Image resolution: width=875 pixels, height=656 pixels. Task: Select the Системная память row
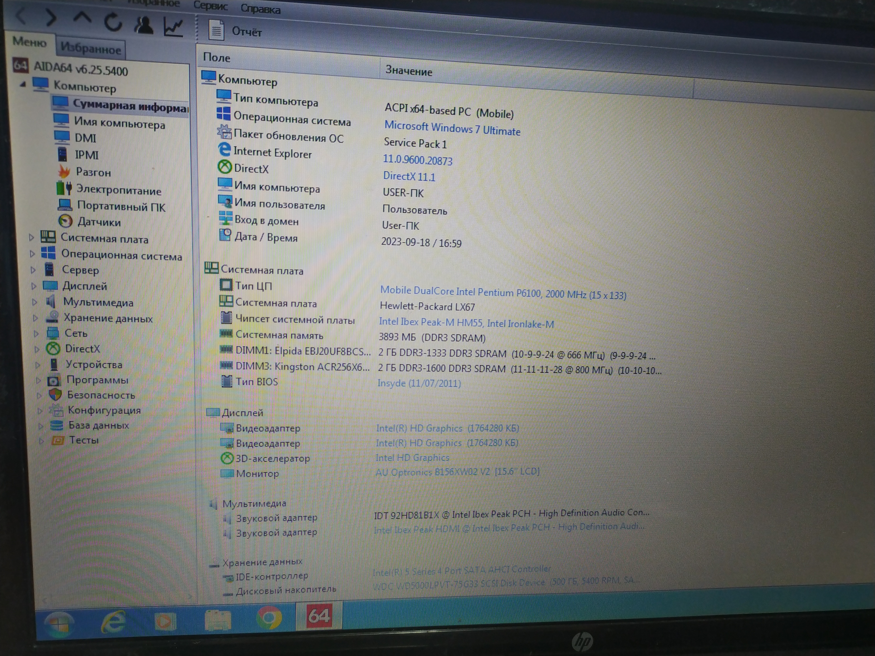pyautogui.click(x=279, y=335)
